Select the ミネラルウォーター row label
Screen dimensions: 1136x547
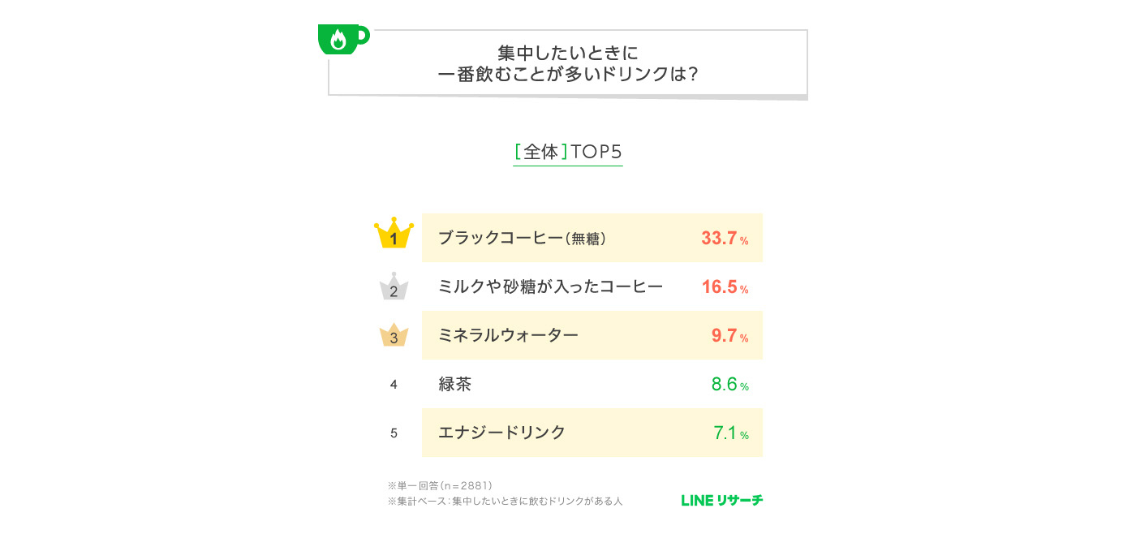(508, 335)
